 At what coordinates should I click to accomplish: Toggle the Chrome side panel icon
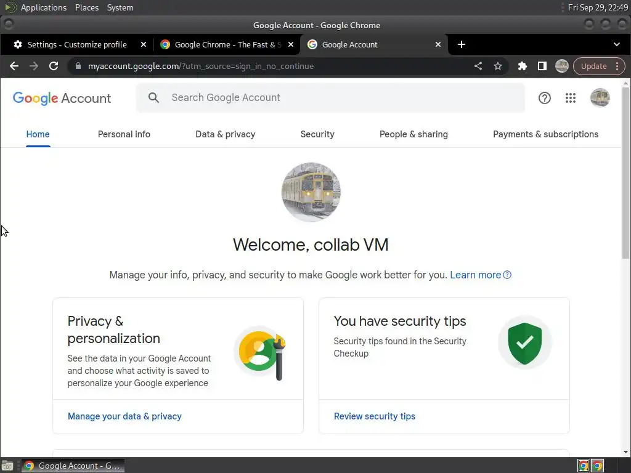542,66
